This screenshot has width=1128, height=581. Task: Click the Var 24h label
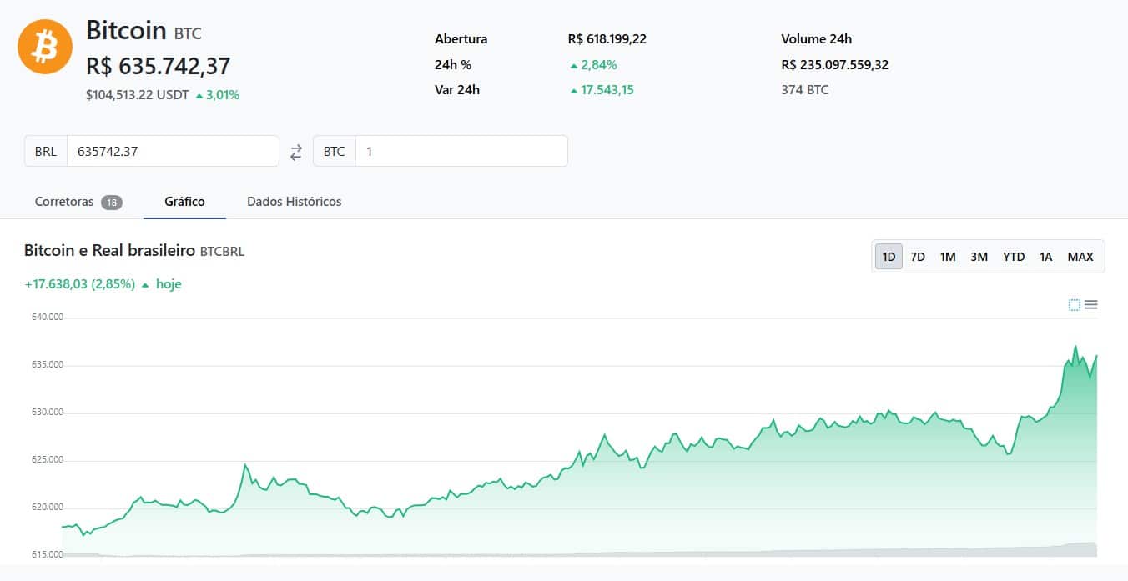457,90
